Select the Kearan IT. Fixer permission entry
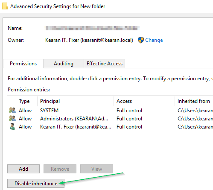The image size is (213, 190). pos(110,127)
